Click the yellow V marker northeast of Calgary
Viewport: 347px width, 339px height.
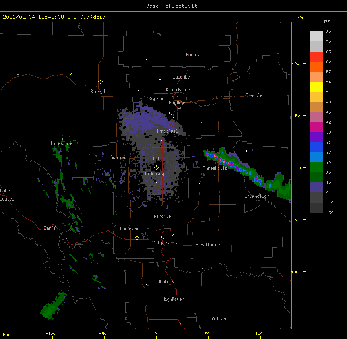173,235
